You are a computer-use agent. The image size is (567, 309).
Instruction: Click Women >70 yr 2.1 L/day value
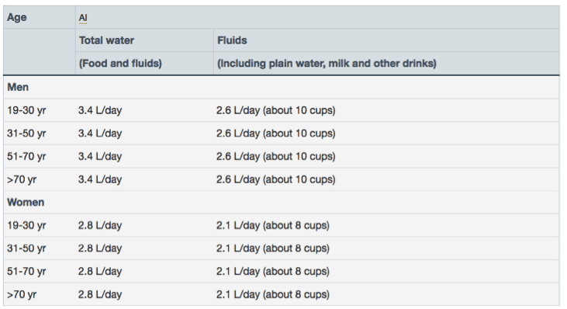pos(238,294)
